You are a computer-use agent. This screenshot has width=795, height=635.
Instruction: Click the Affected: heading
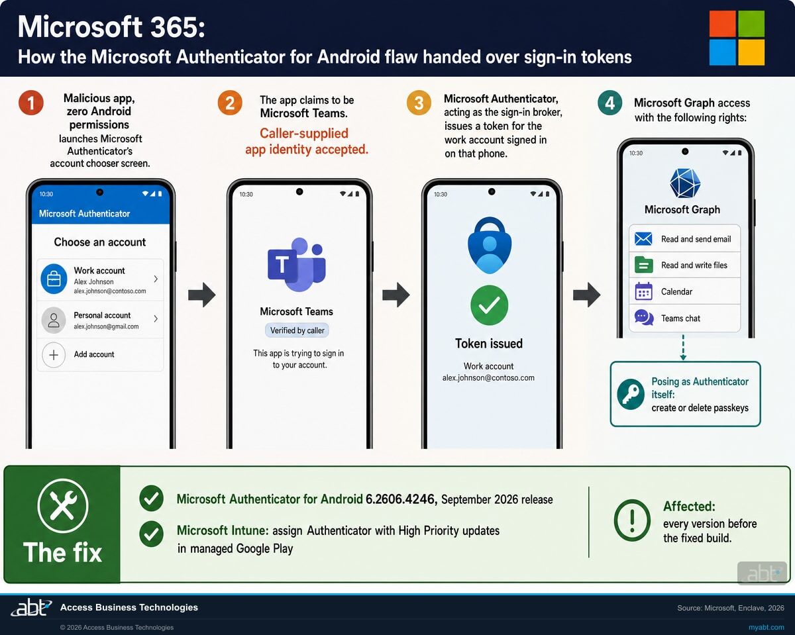coord(689,507)
